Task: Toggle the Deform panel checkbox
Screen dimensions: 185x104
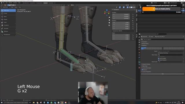Action: [143, 70]
